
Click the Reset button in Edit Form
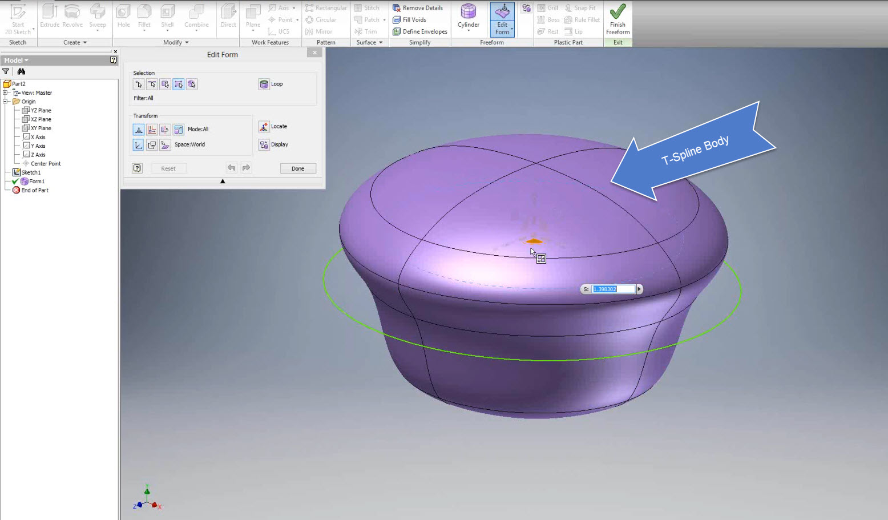pos(168,168)
